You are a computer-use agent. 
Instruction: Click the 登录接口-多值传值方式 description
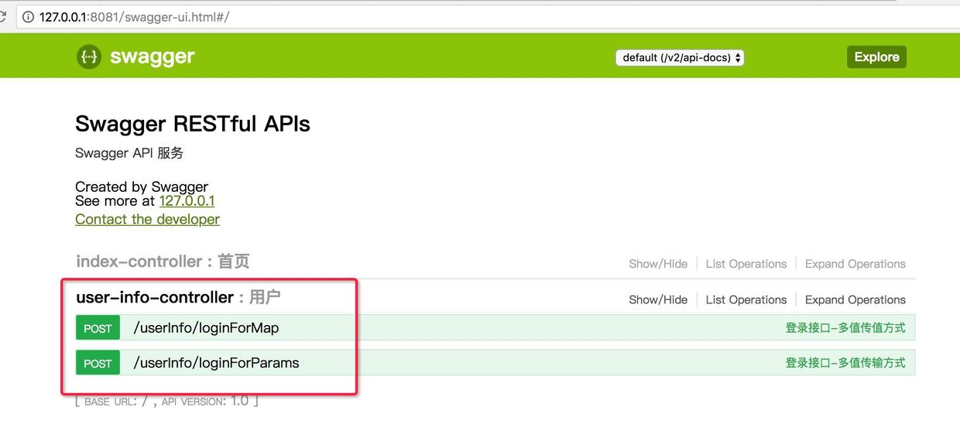[845, 327]
